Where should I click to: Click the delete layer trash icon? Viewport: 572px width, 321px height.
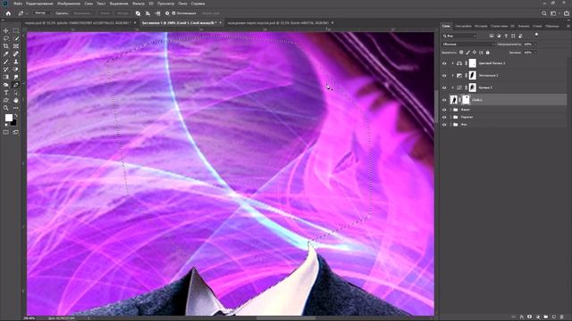pyautogui.click(x=562, y=317)
